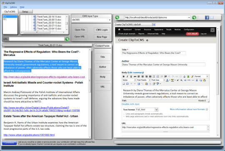Click the cleanup broom icon in the editor toolbar
Screen dimensions: 225x151
192,76
